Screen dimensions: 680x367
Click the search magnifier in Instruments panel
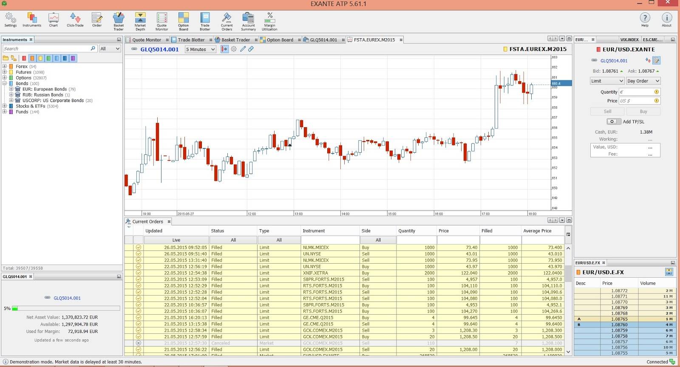pyautogui.click(x=93, y=48)
